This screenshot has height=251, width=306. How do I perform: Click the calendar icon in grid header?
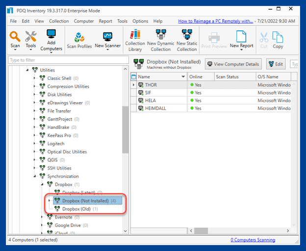tap(134, 77)
